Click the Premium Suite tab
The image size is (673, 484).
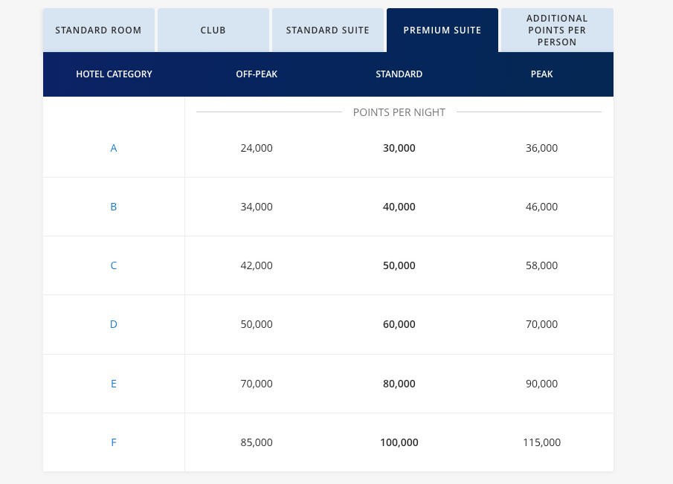(442, 30)
